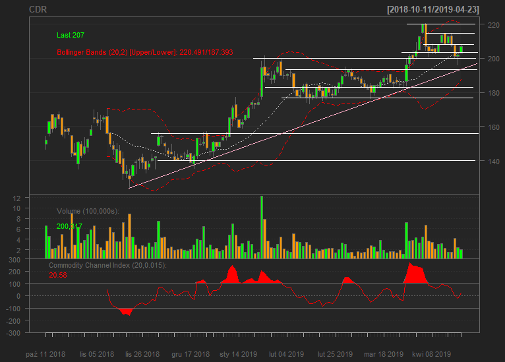Click the price axis label 180

[493, 93]
